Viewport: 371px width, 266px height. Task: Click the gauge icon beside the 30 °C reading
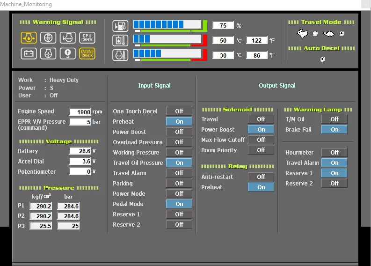coord(120,55)
